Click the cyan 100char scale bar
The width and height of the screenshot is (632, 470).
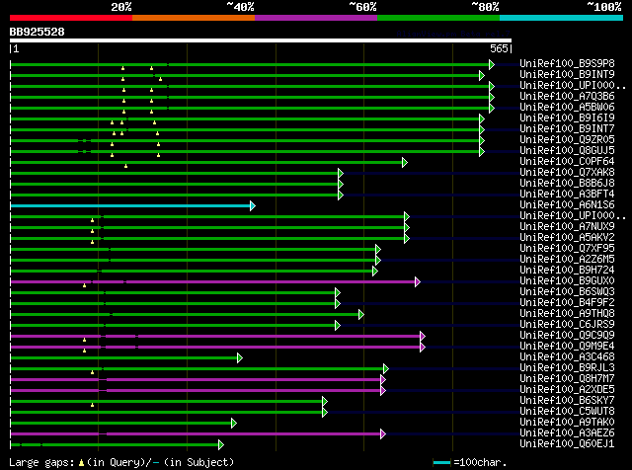point(441,462)
